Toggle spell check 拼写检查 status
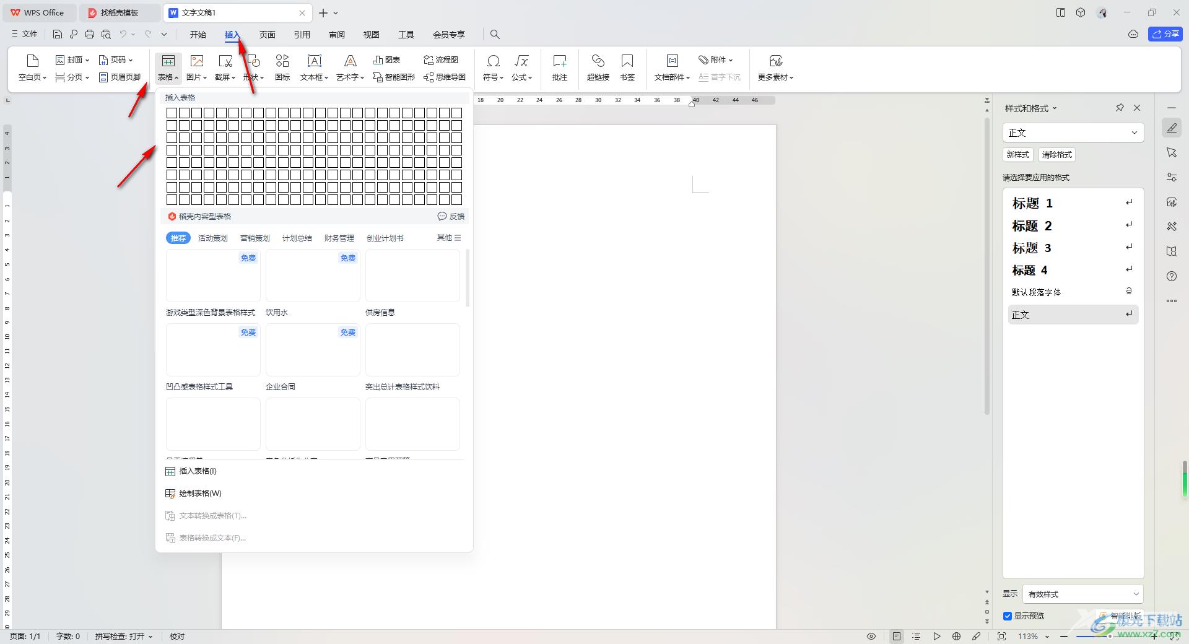This screenshot has width=1189, height=644. pos(123,636)
